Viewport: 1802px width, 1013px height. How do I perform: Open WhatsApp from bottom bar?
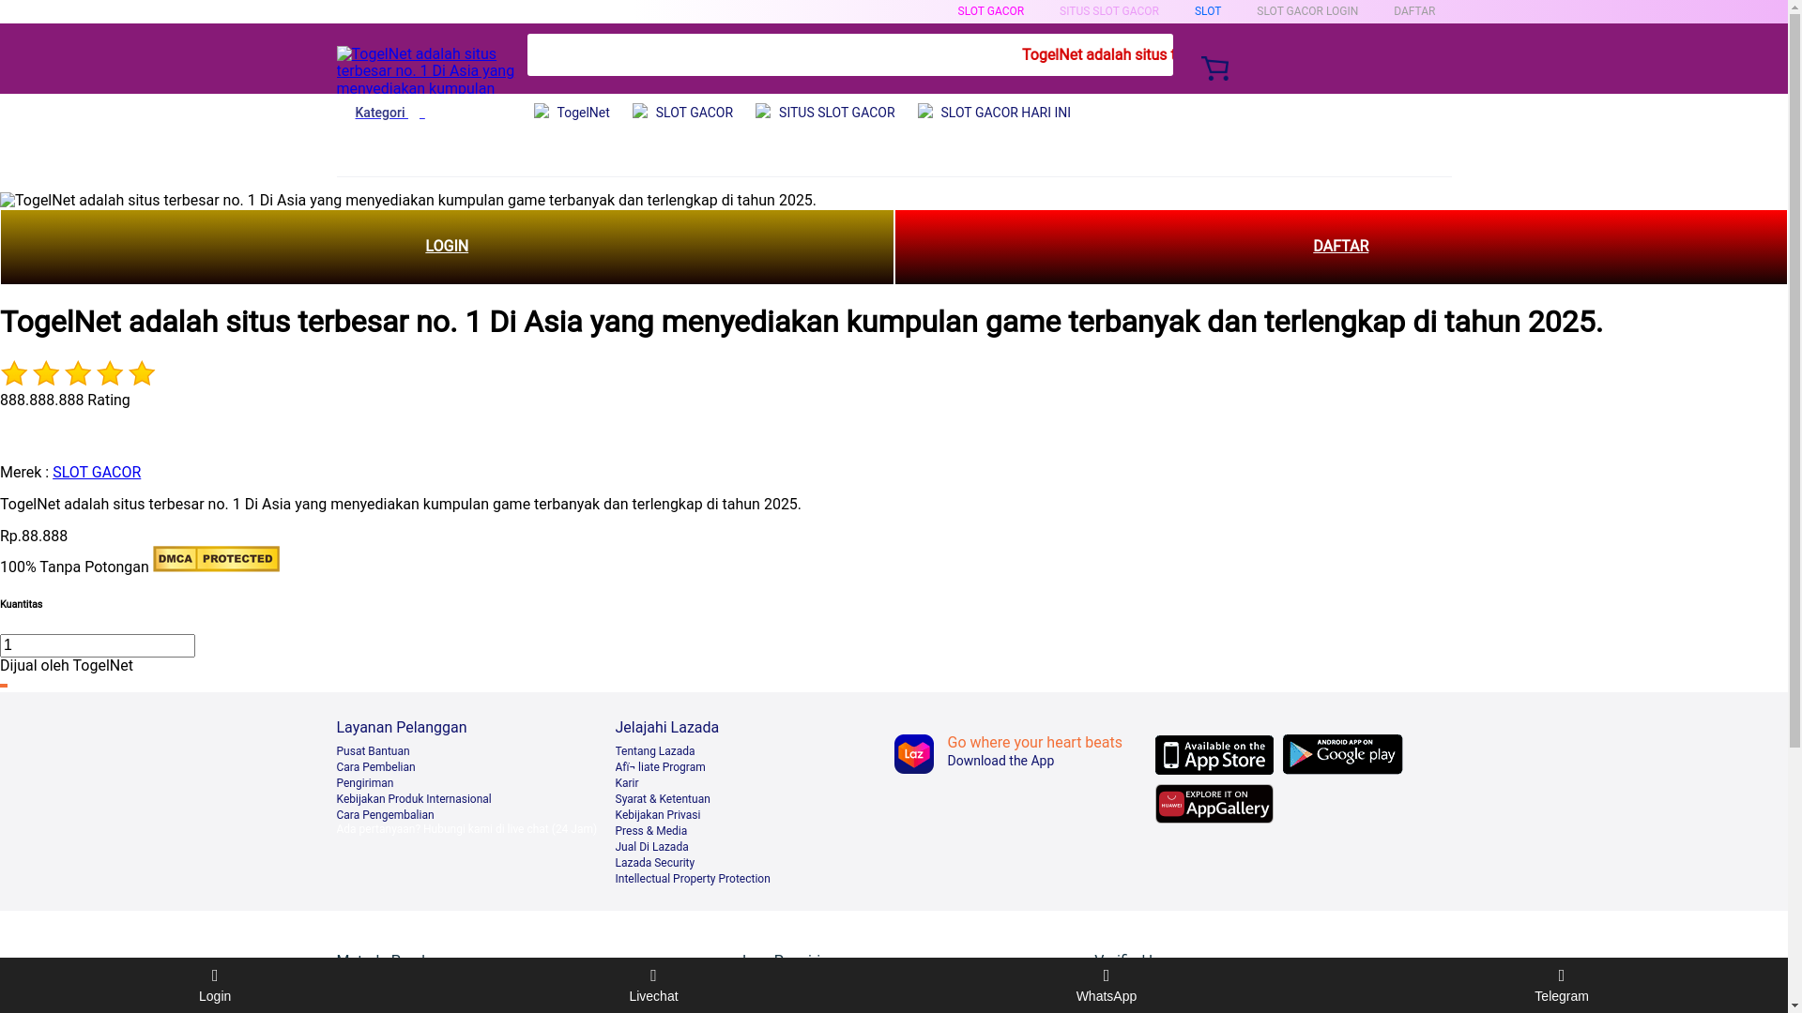pos(1107,986)
